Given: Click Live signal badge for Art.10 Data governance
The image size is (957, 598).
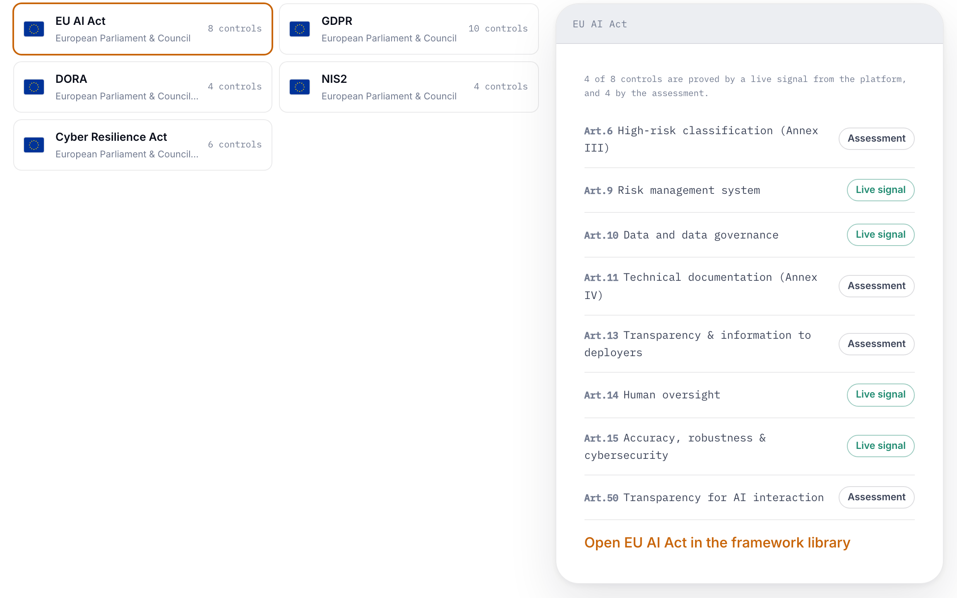Looking at the screenshot, I should 880,235.
